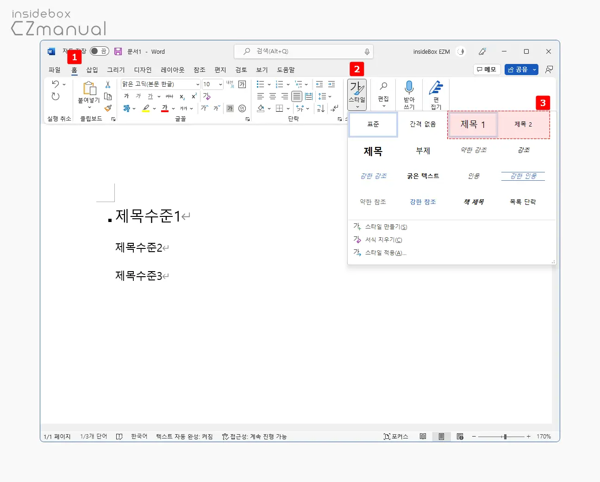Viewport: 600px width, 482px height.
Task: Expand the bullet list options
Action: [269, 84]
